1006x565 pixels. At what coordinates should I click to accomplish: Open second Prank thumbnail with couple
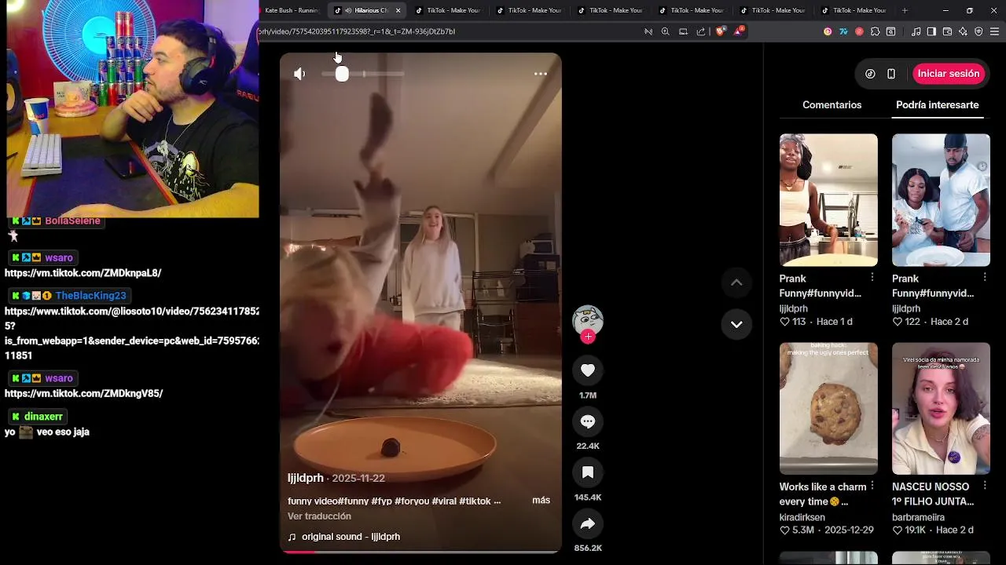(x=941, y=200)
